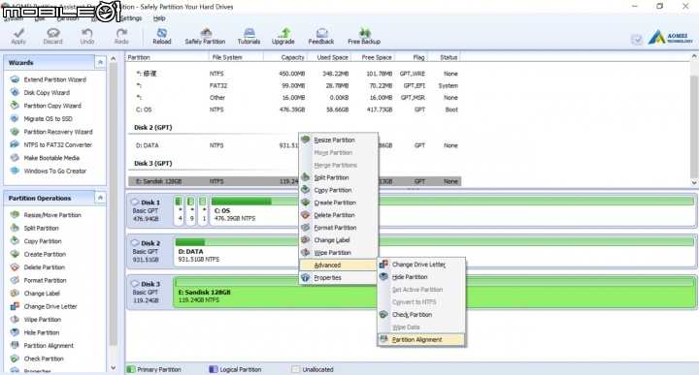Viewport: 699px width, 375px height.
Task: Select Format Partition in context menu
Action: (339, 228)
